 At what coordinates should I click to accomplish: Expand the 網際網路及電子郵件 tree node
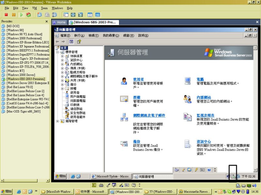point(62,76)
